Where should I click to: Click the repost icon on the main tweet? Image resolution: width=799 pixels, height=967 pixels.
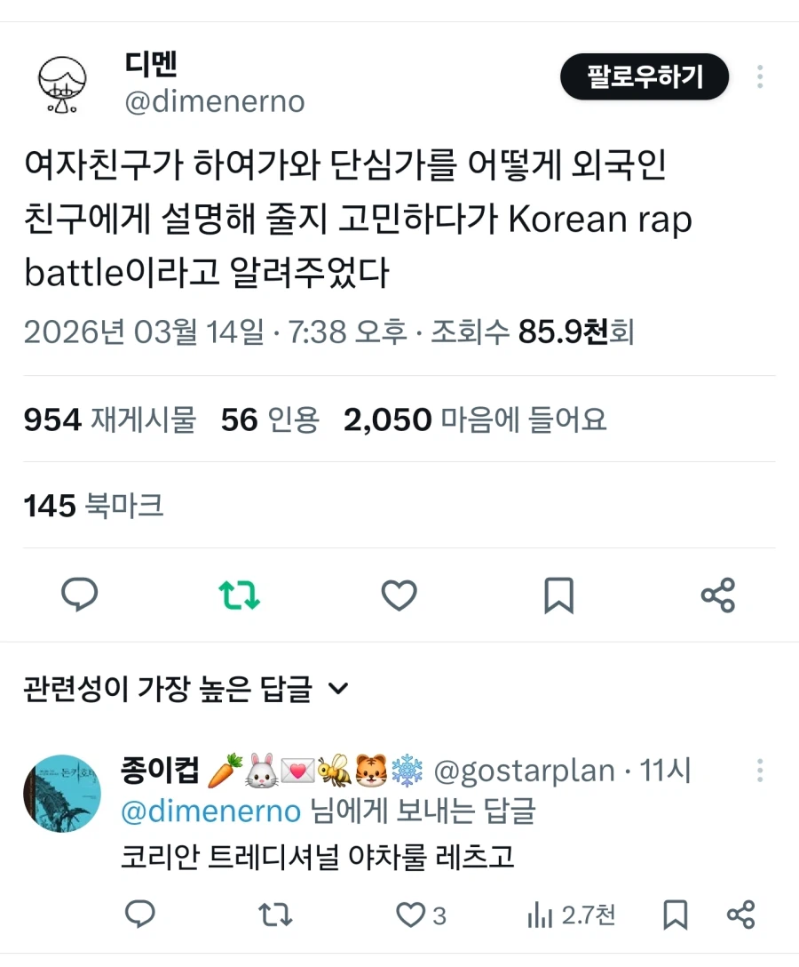click(239, 596)
